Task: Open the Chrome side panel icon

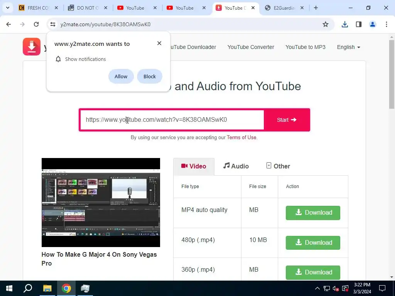Action: coord(359,24)
